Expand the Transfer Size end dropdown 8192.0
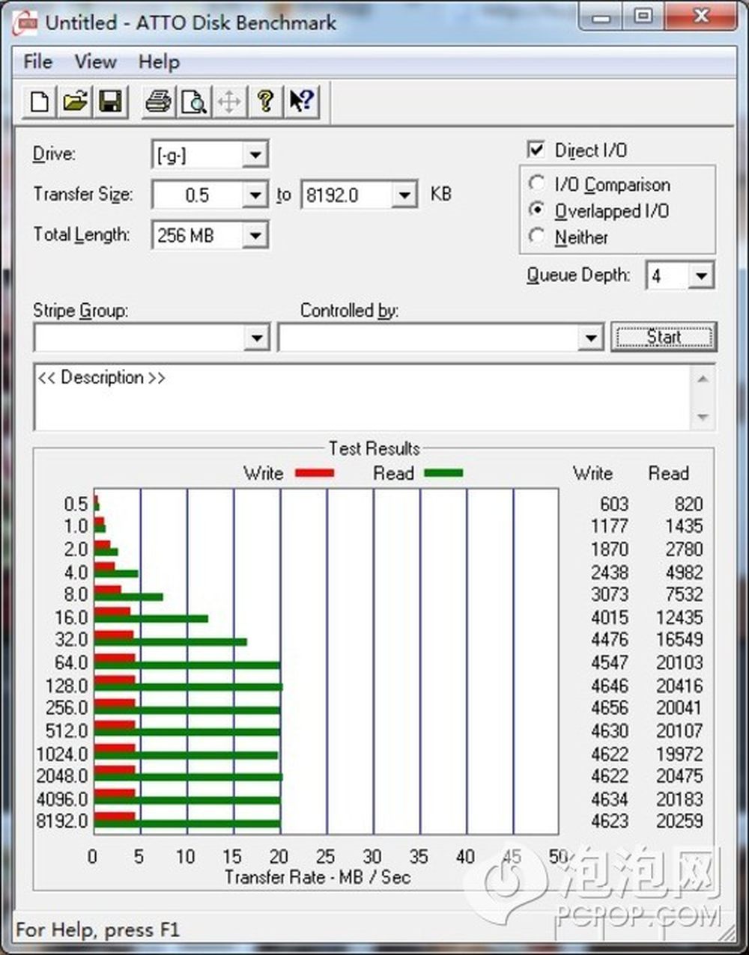Image resolution: width=749 pixels, height=955 pixels. tap(404, 195)
